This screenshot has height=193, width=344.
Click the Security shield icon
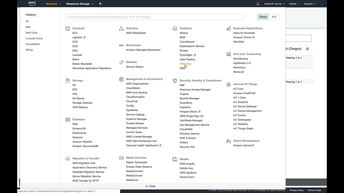click(175, 80)
